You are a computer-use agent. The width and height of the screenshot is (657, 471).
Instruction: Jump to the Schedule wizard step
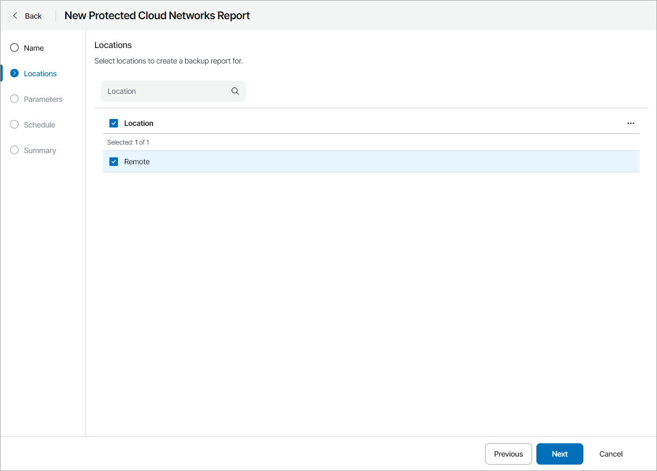39,125
